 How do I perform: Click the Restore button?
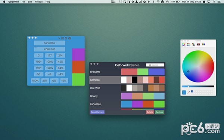[159, 112]
